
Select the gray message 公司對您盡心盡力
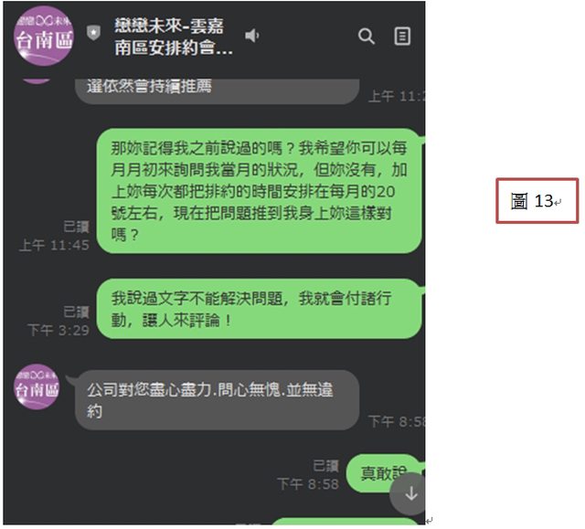[218, 400]
